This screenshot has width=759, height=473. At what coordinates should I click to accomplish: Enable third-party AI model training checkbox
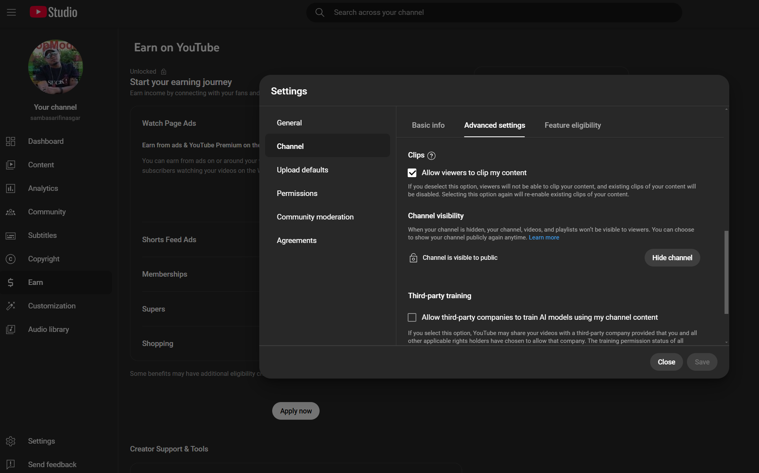click(x=412, y=317)
